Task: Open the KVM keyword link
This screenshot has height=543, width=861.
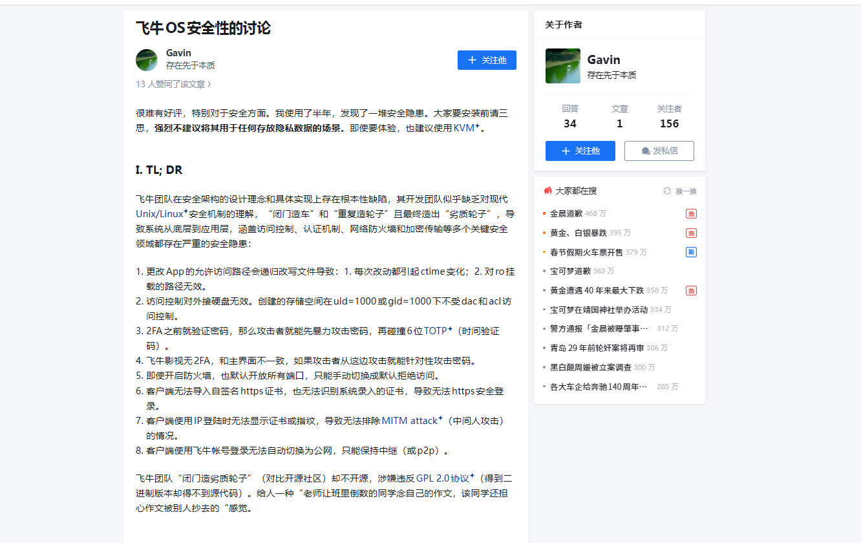Action: [467, 128]
